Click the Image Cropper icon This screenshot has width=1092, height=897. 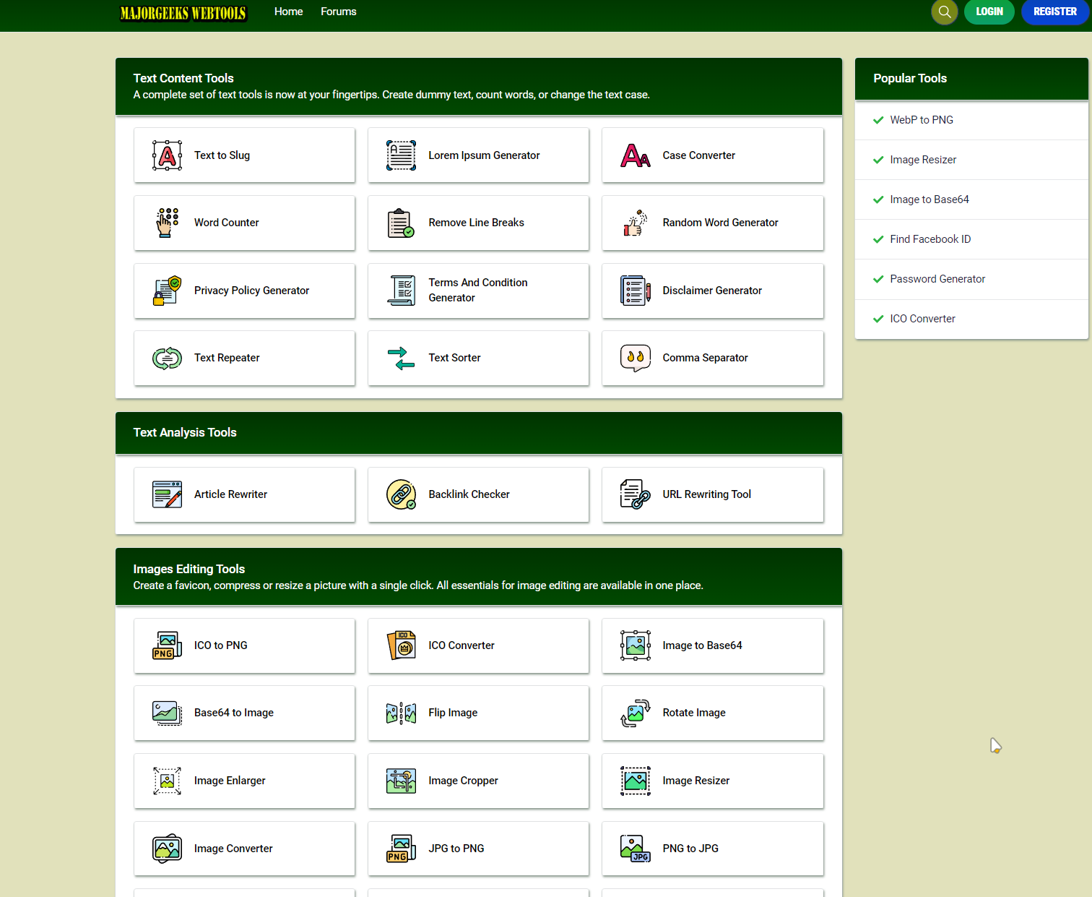pyautogui.click(x=401, y=781)
